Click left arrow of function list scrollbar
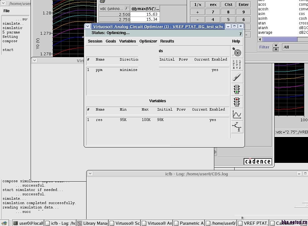This screenshot has height=226, width=308. click(260, 39)
